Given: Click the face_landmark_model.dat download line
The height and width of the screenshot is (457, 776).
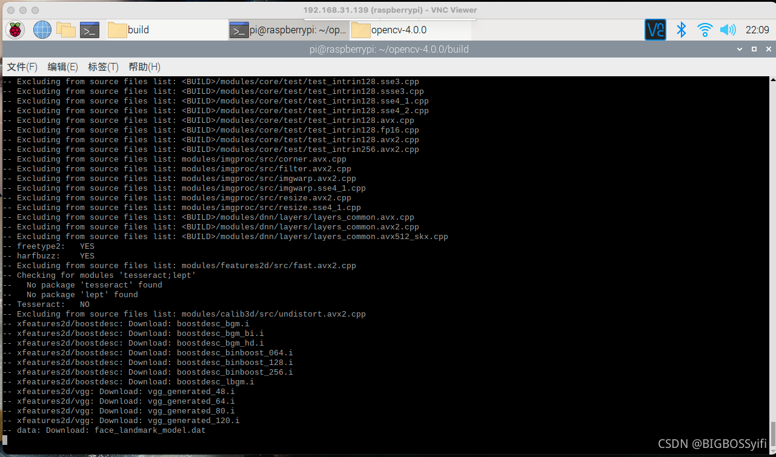Looking at the screenshot, I should tap(104, 430).
